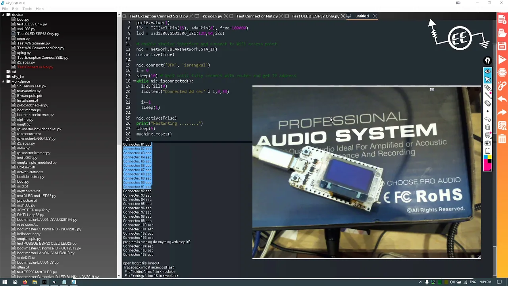Show hidden system tray icons chevron
Image resolution: width=508 pixels, height=286 pixels.
(421, 282)
